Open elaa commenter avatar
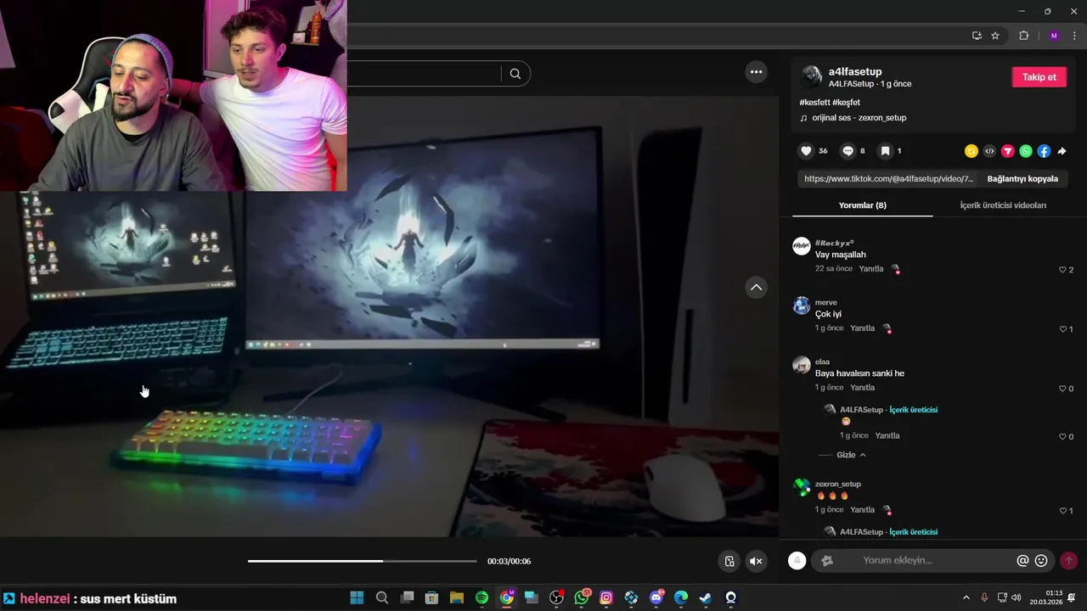This screenshot has height=611, width=1087. (802, 365)
